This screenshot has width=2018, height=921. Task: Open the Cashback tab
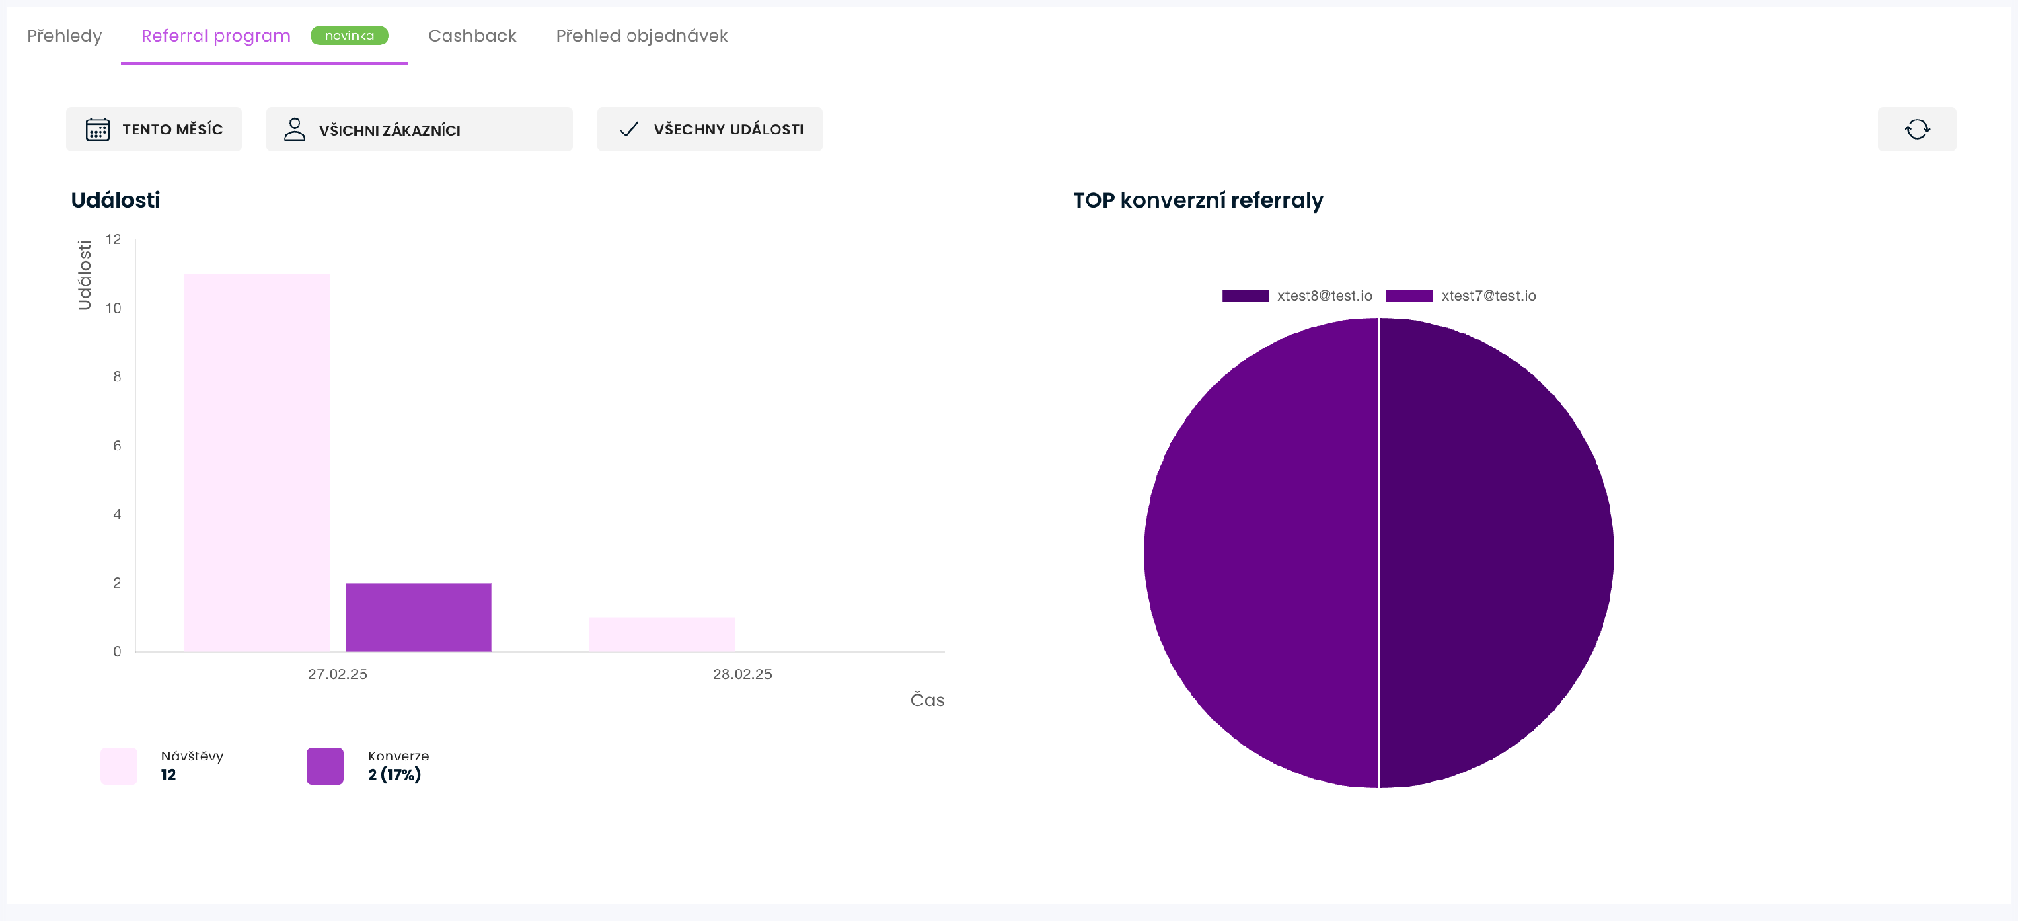coord(472,35)
